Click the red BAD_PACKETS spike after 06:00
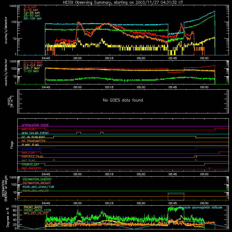Image resolution: width=232 pixels, height=232 pixels. pyautogui.click(x=209, y=168)
